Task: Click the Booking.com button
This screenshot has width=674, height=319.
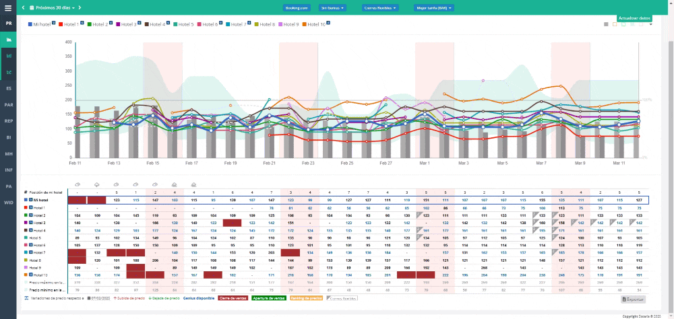Action: pyautogui.click(x=297, y=7)
